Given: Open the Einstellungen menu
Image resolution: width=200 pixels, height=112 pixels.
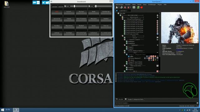Looking at the screenshot, I should [152, 4].
